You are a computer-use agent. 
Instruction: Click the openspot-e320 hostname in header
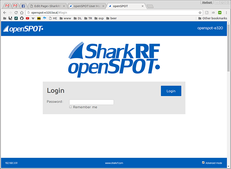click(210, 28)
